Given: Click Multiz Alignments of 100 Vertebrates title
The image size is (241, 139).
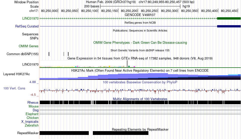Looking at the screenshot, I should point(140,99).
